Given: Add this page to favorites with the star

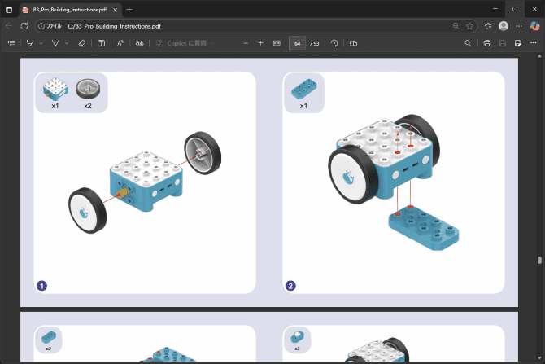Looking at the screenshot, I should click(x=469, y=25).
